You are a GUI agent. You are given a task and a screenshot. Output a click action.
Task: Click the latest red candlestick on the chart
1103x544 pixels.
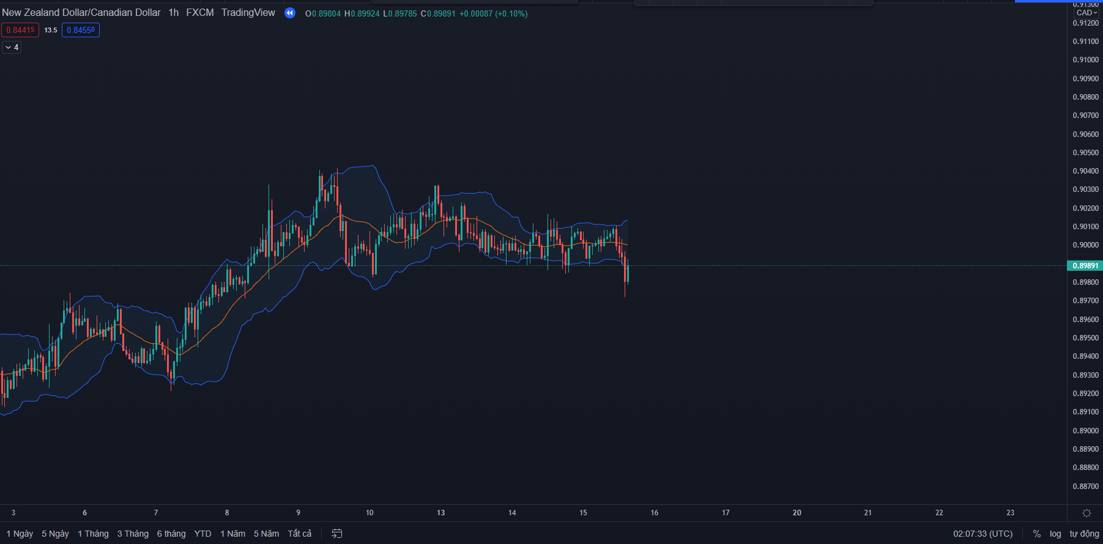coord(625,269)
